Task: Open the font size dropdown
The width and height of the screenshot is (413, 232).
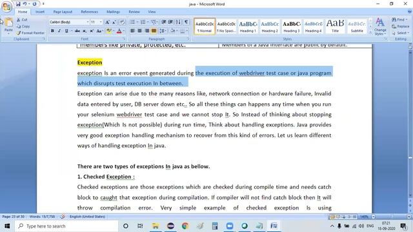Action: 101,23
